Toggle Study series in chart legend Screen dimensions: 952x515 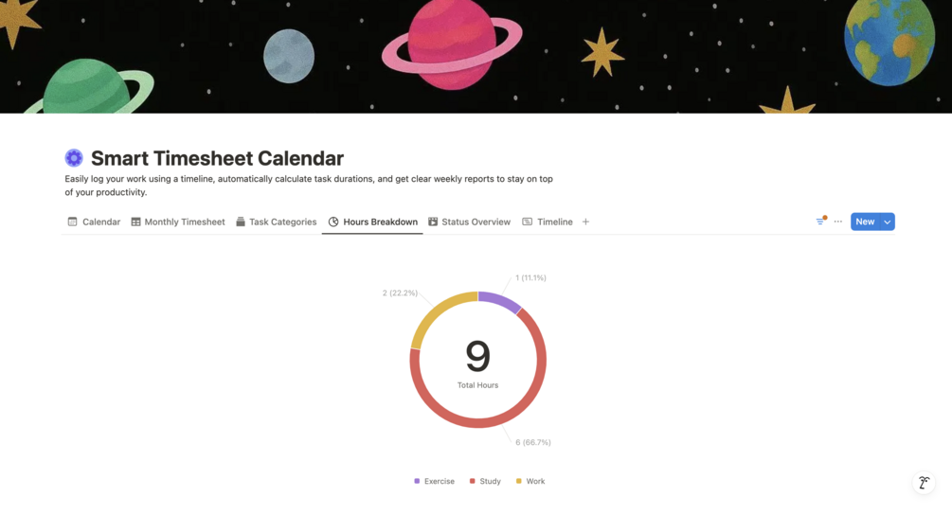(485, 481)
